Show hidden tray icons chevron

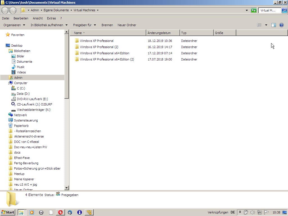(240, 212)
